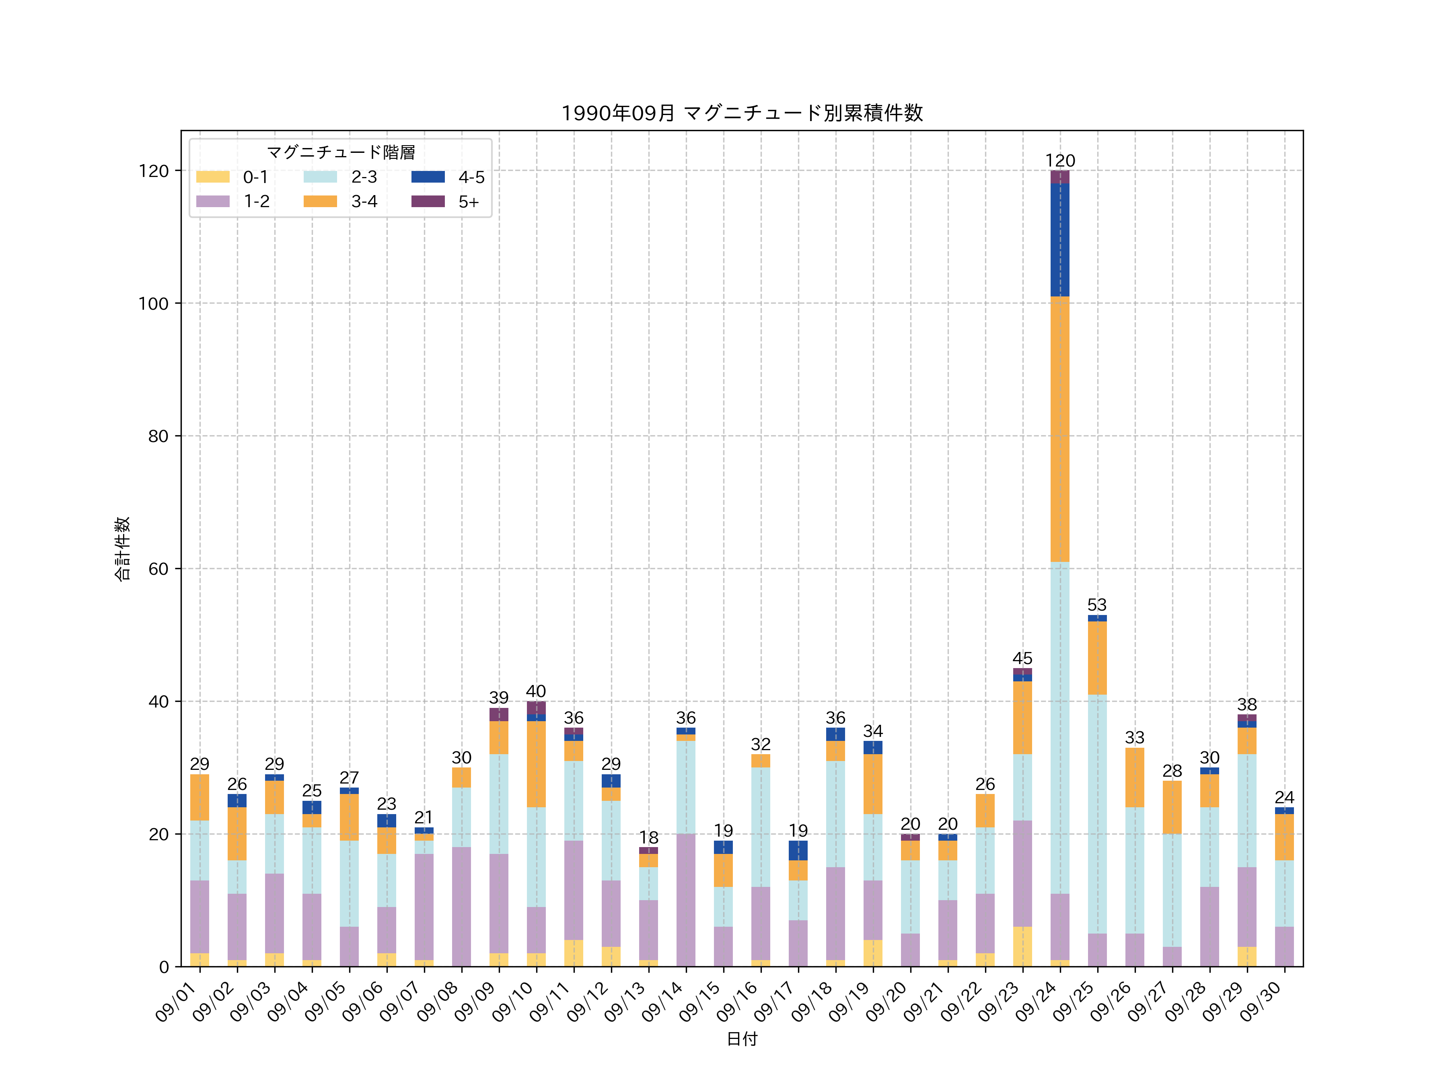Screen dimensions: 1448x1086
Task: Click the 3-4 orange legend swatch
Action: click(320, 202)
